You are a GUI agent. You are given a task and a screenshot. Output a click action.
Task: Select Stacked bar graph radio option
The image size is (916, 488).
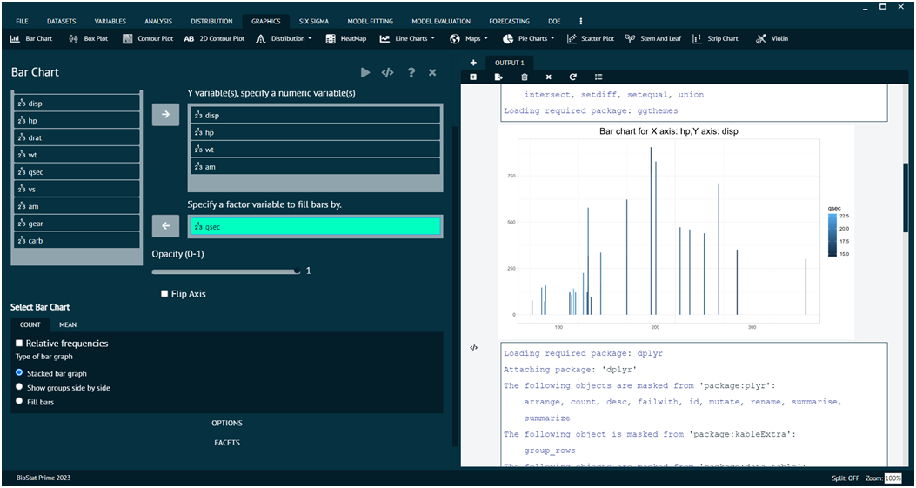(19, 372)
